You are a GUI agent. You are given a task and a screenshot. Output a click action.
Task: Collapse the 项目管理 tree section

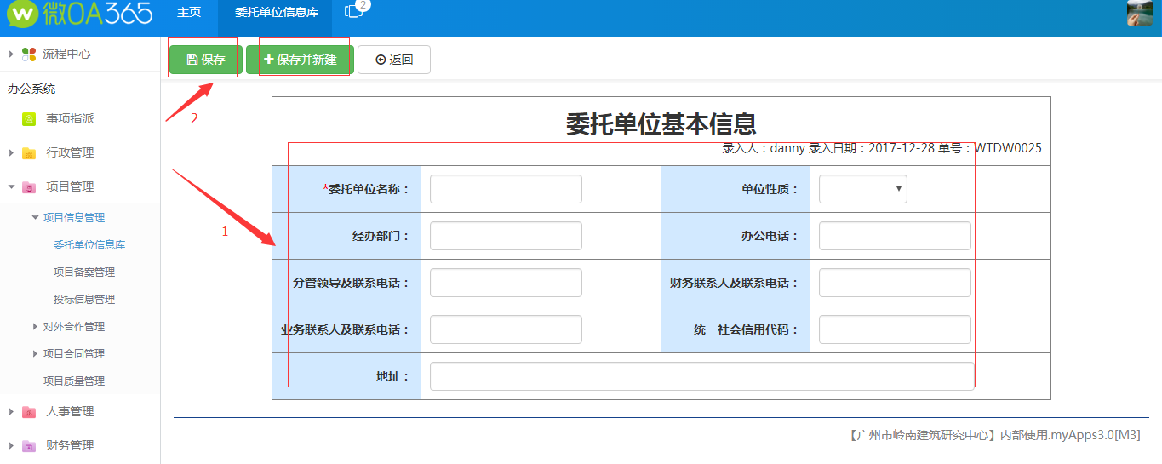tap(11, 187)
